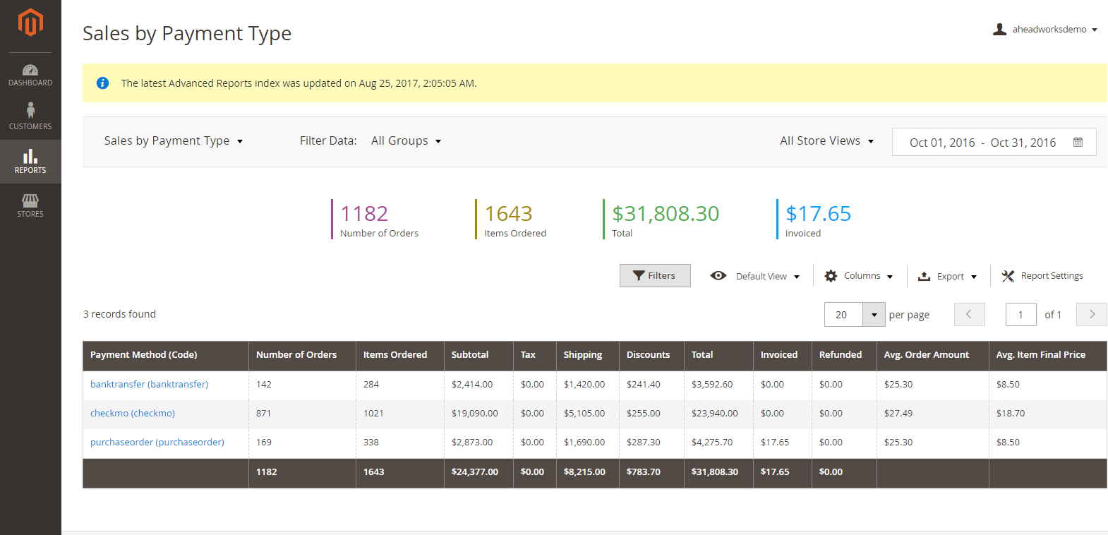Go to previous page arrow

pos(969,315)
